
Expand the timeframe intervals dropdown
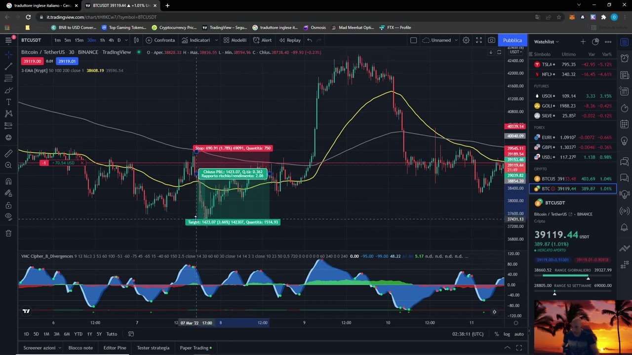point(126,40)
